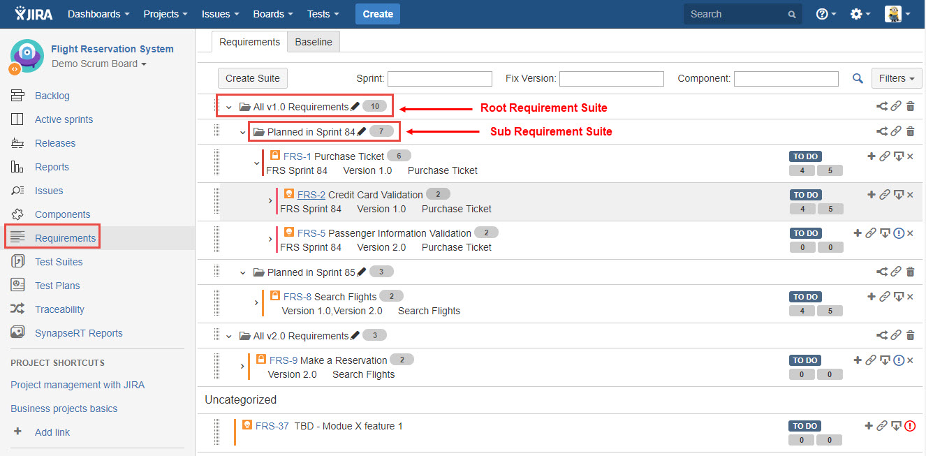Edit the Planned in Sprint 85 suite name
Image resolution: width=926 pixels, height=456 pixels.
pos(361,272)
